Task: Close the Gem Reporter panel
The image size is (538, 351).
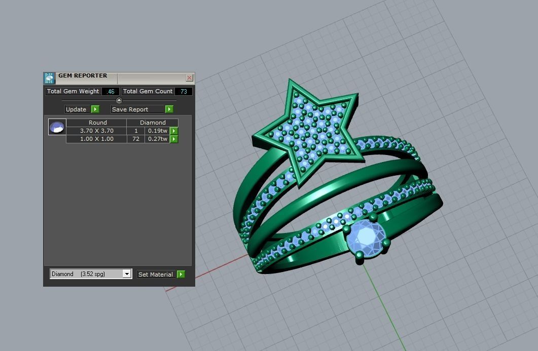Action: click(190, 78)
